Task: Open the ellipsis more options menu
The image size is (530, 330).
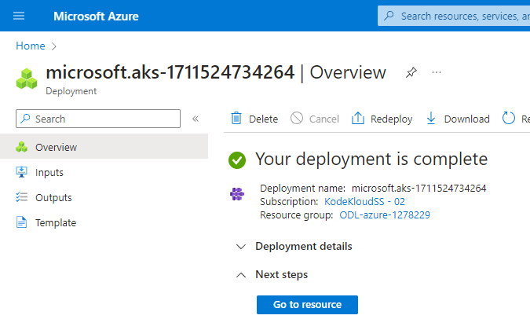Action: point(437,73)
